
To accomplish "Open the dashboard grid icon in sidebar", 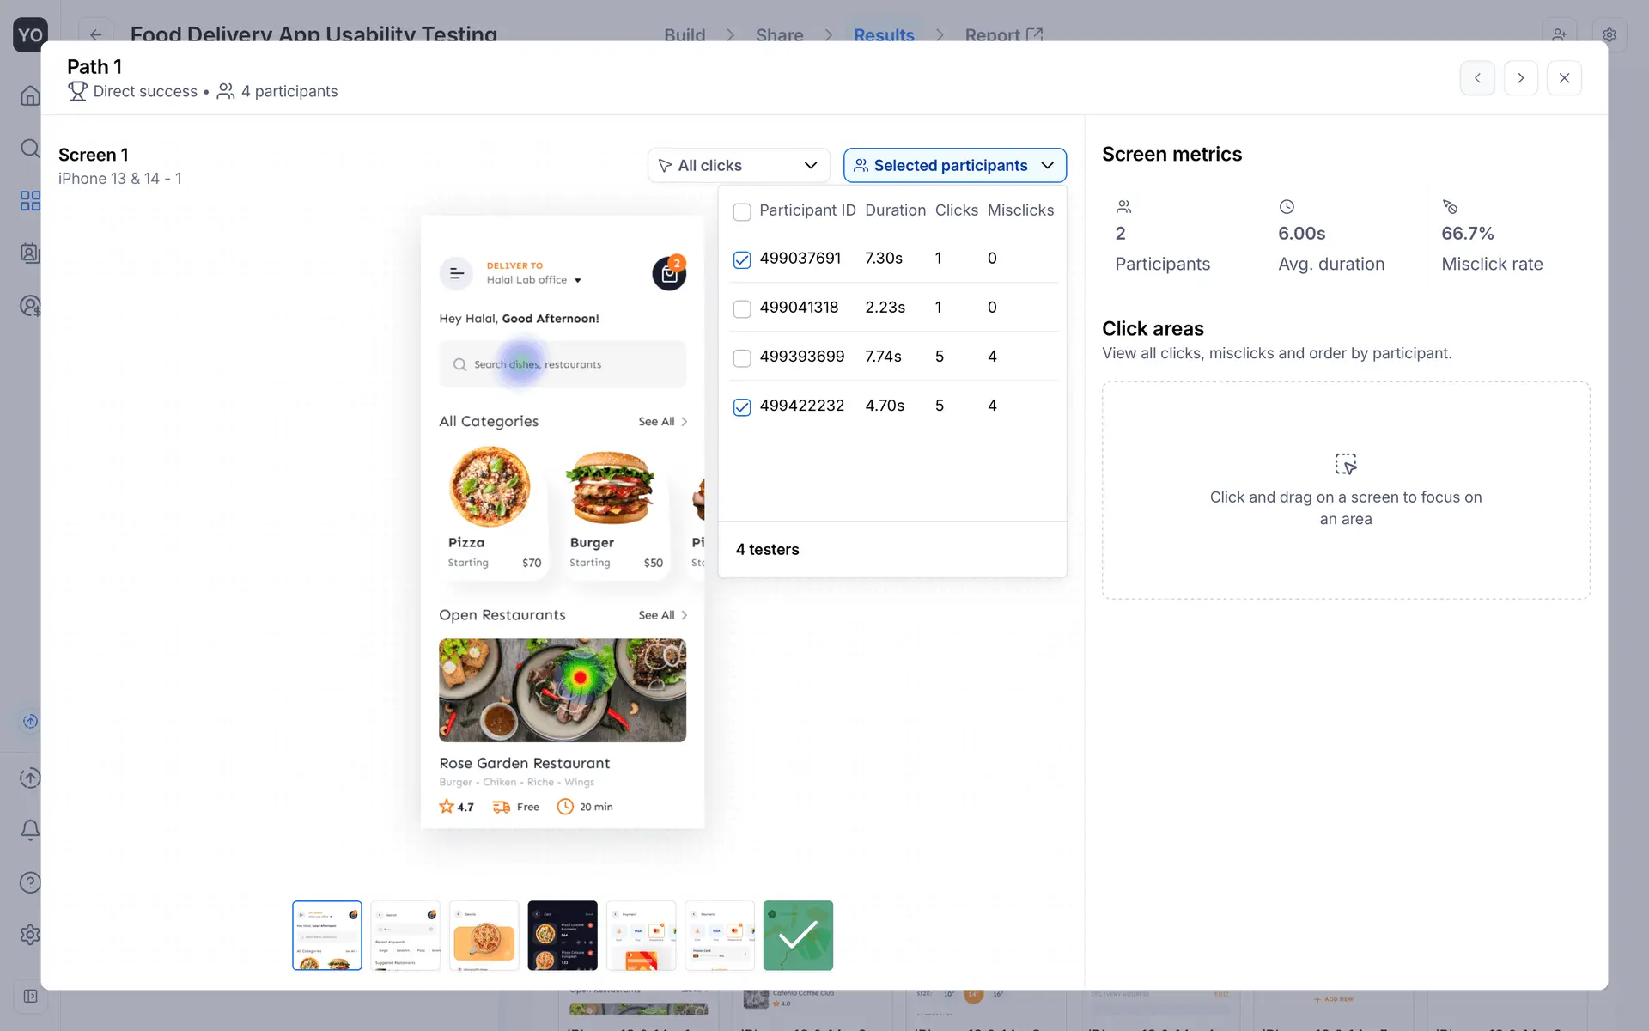I will (30, 201).
